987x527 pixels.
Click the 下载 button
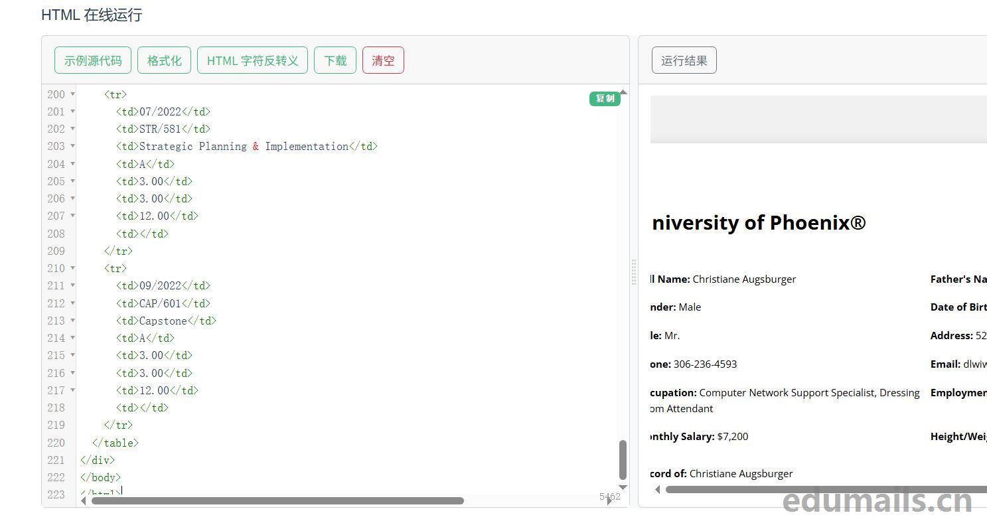335,60
